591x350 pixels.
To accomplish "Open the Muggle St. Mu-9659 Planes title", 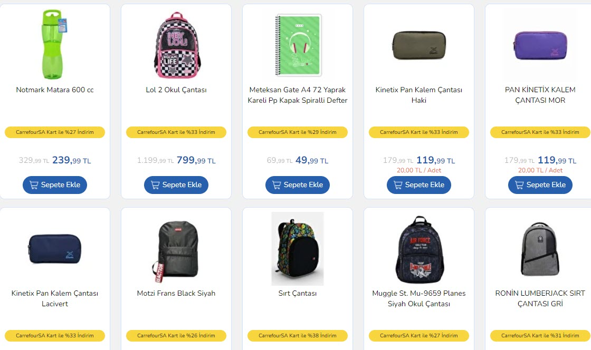I will [419, 298].
